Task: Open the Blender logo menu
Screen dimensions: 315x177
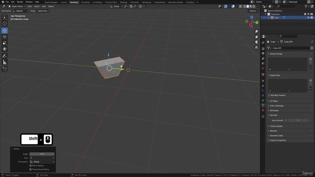Action: coord(3,2)
